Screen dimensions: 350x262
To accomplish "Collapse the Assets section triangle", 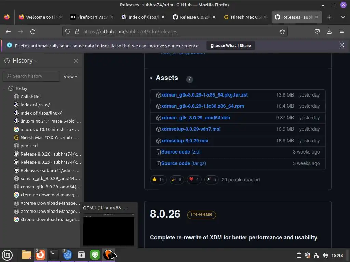I will tap(151, 78).
